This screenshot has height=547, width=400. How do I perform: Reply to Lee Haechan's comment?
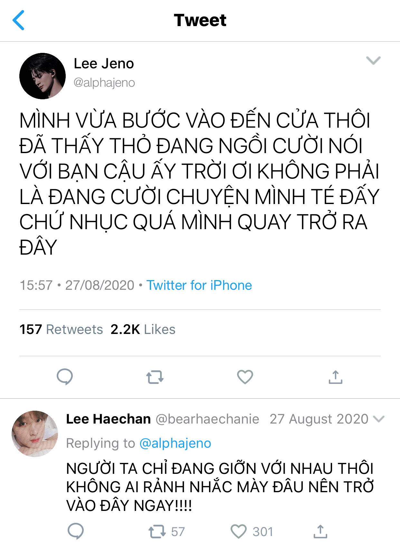pyautogui.click(x=76, y=531)
